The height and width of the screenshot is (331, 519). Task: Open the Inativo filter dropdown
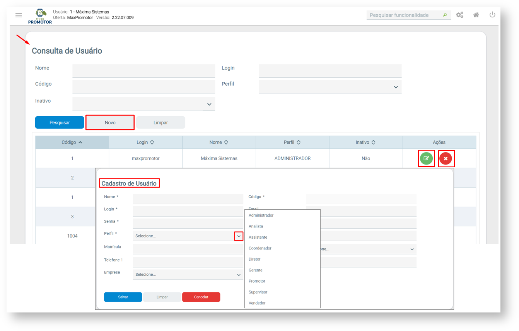pyautogui.click(x=209, y=104)
